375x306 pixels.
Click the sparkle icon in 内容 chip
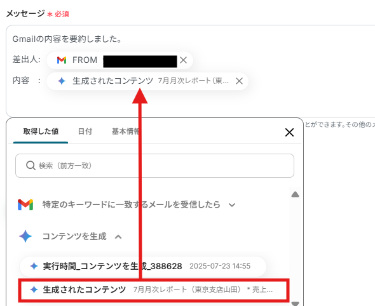[x=62, y=81]
